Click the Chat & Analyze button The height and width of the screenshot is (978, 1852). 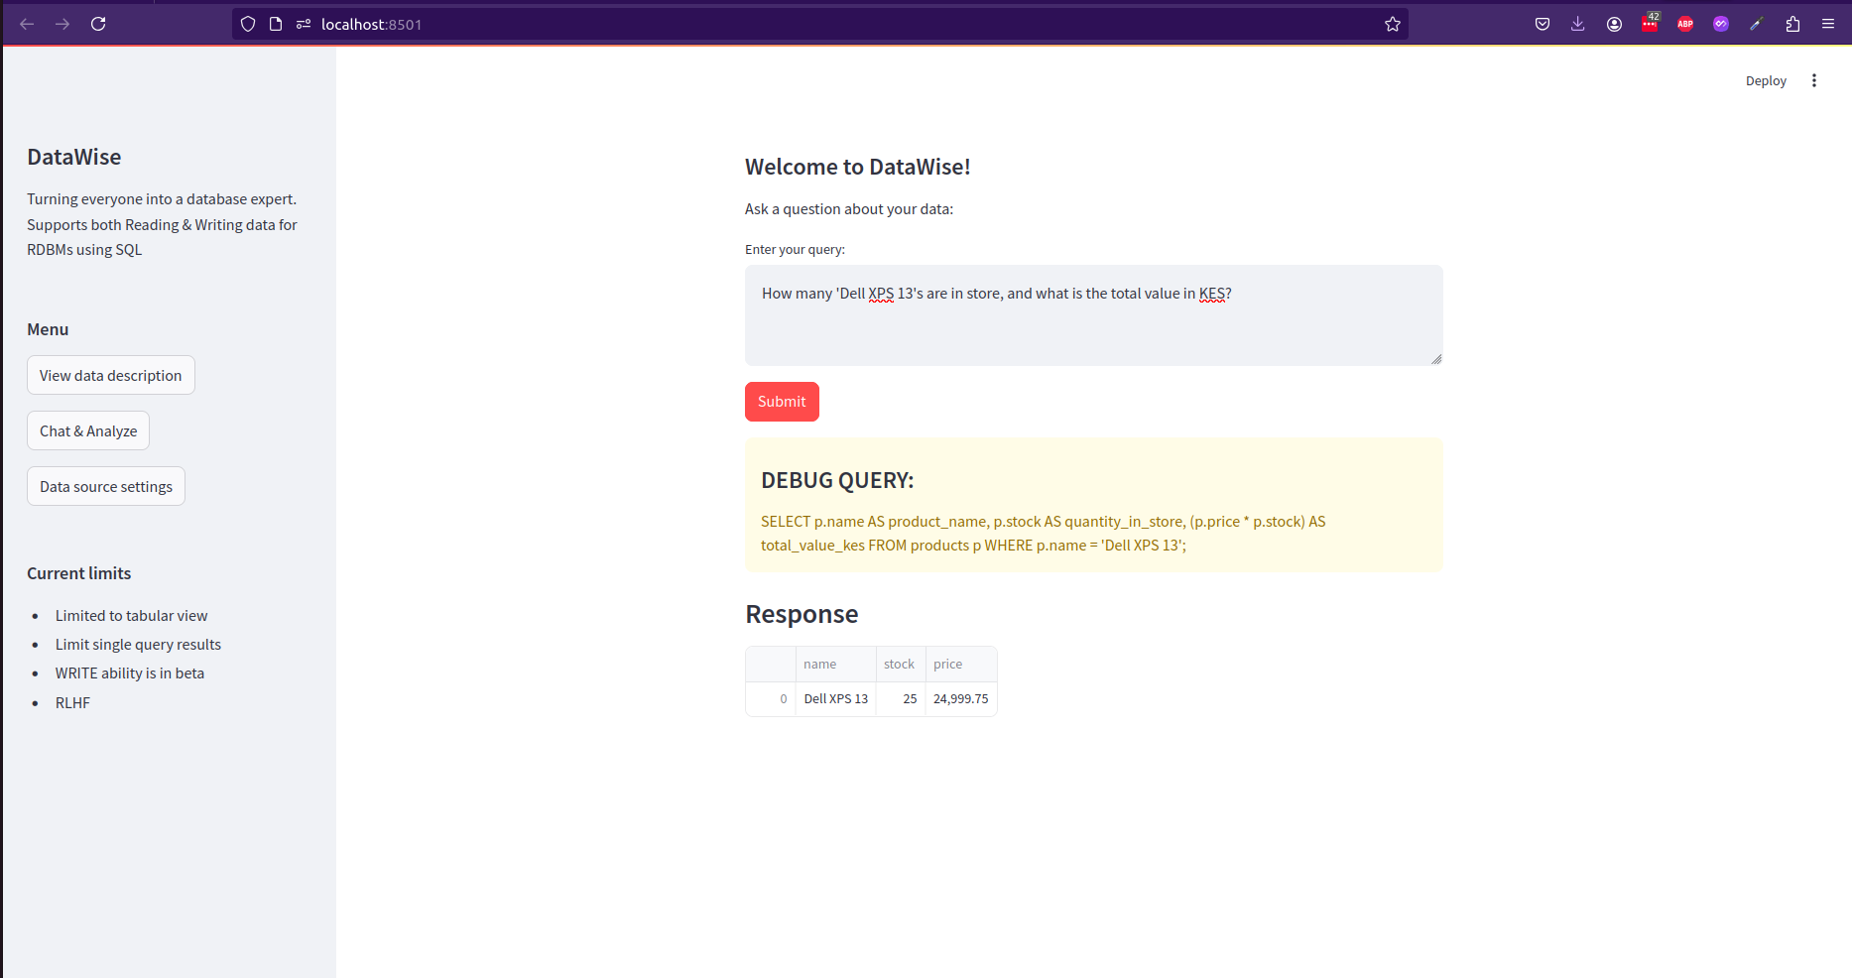click(x=87, y=430)
